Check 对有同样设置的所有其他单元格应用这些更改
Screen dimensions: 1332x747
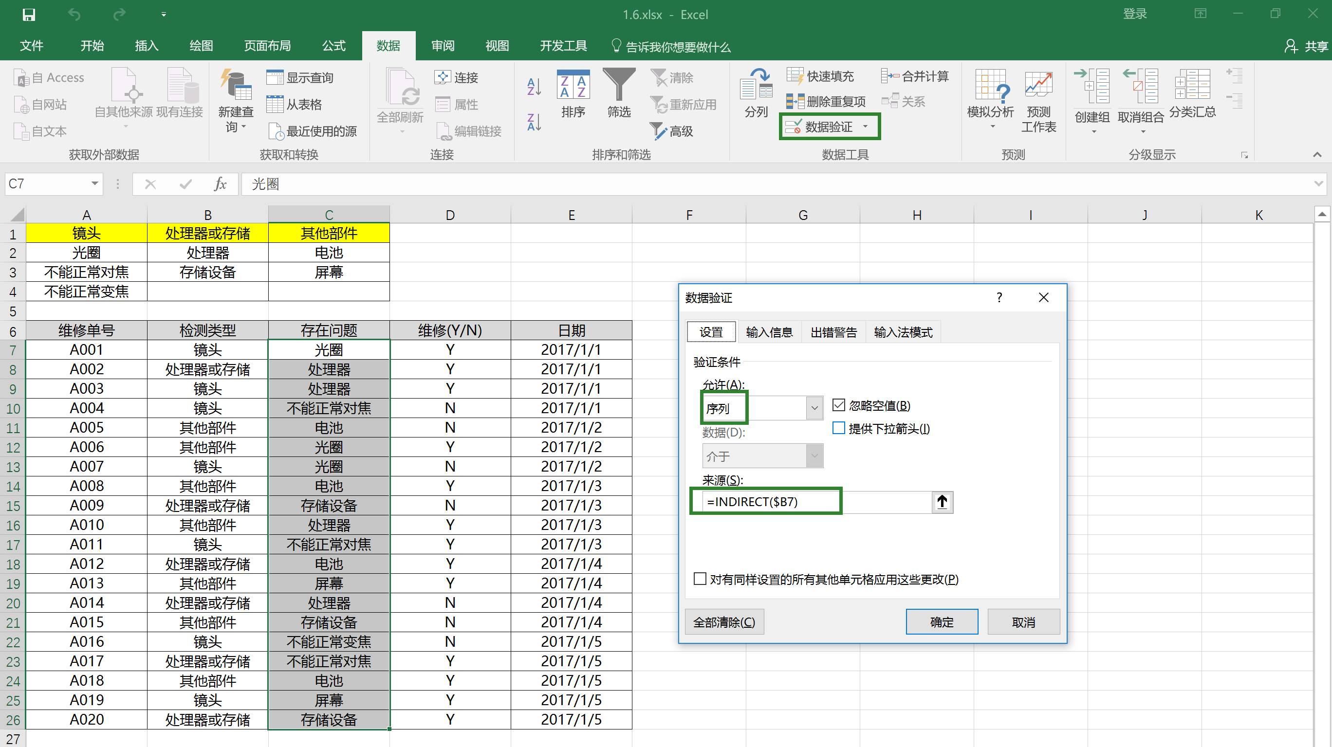[700, 579]
